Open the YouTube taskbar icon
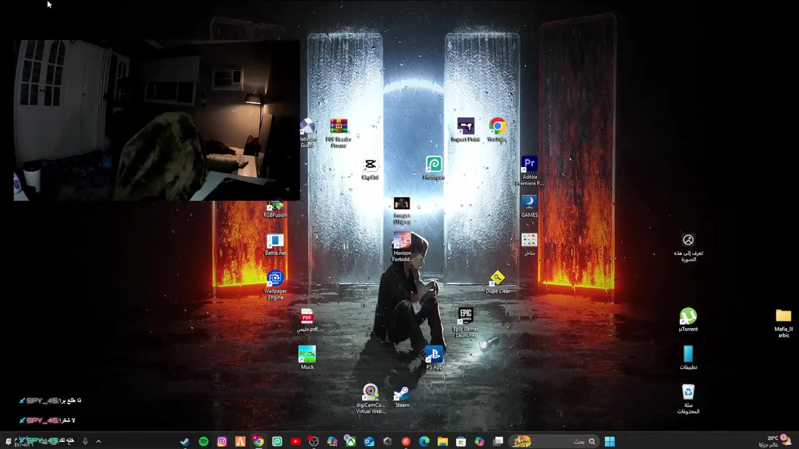The height and width of the screenshot is (449, 799). pyautogui.click(x=295, y=442)
